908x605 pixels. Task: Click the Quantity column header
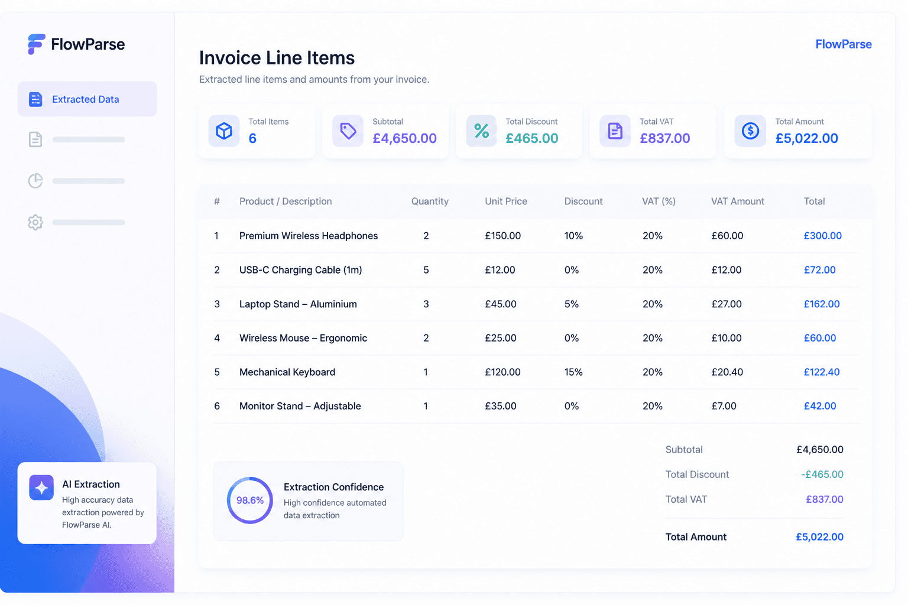(430, 201)
